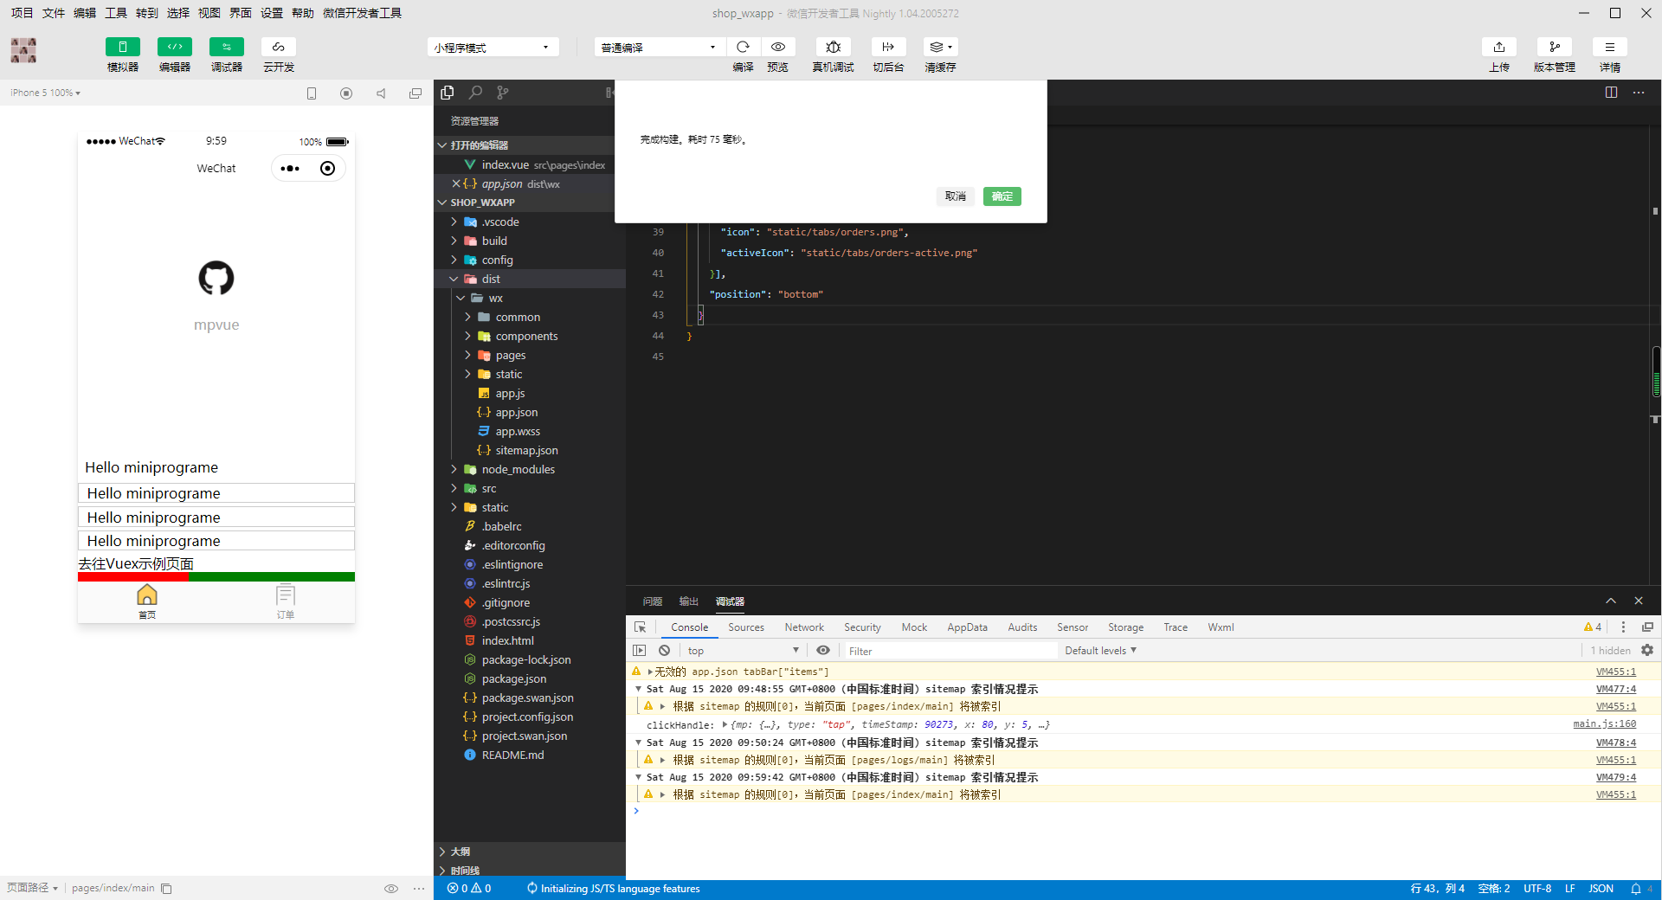Click the upload (上传) icon
1662x900 pixels.
(1499, 47)
